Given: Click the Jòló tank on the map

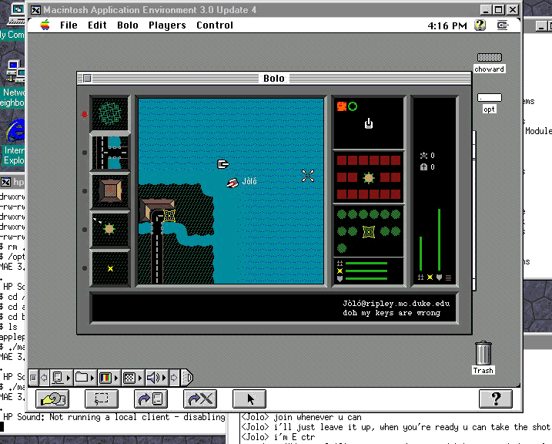Looking at the screenshot, I should 233,183.
